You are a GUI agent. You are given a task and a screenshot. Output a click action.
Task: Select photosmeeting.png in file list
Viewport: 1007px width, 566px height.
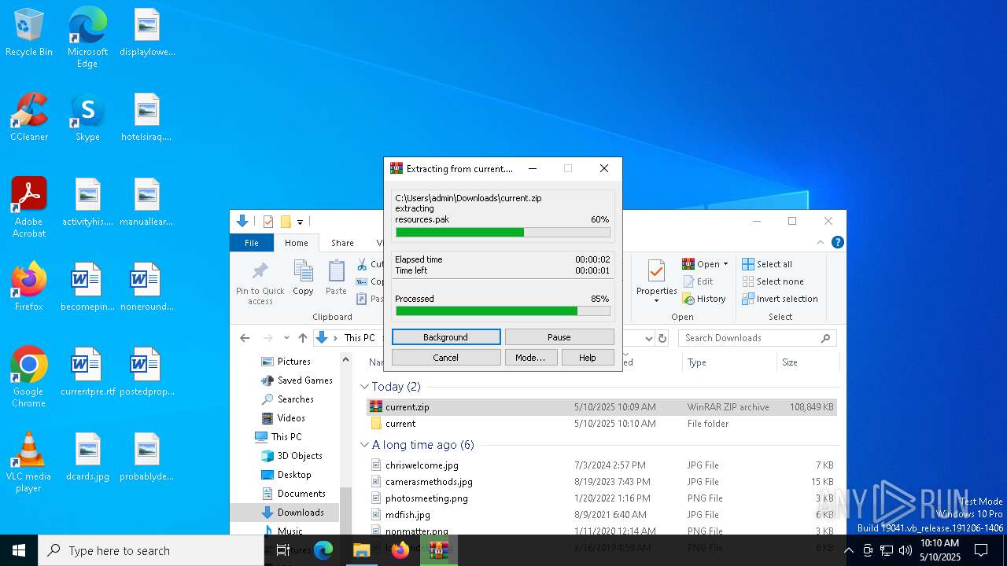602,498
